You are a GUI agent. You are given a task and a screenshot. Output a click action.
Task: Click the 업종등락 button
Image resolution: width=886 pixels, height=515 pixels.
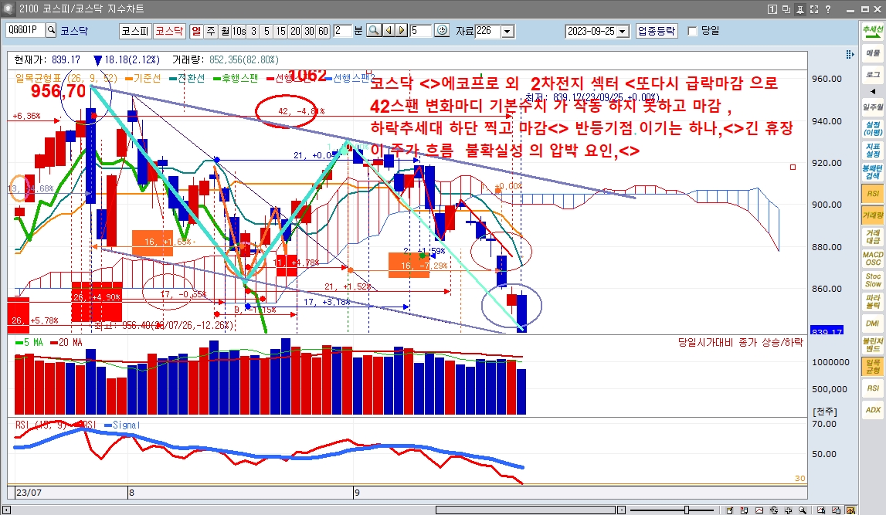pos(656,31)
